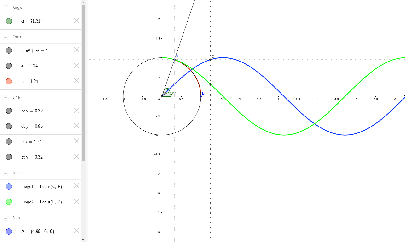
Task: Toggle visibility of the green luogo2 locus
Action: click(x=9, y=202)
